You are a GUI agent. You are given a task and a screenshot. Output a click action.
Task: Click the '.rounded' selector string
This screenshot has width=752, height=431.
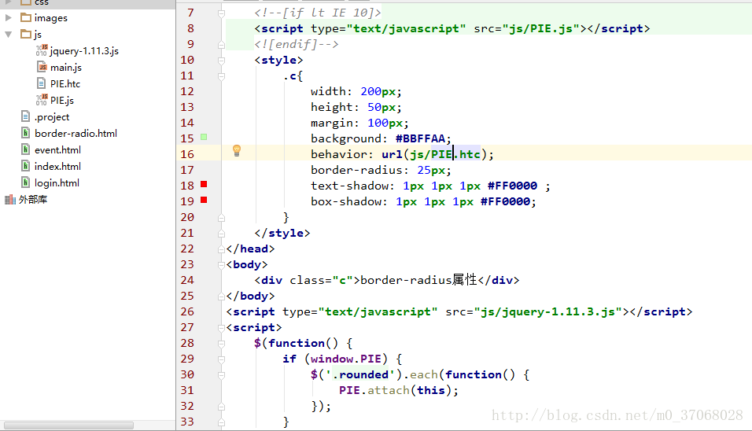pyautogui.click(x=359, y=375)
